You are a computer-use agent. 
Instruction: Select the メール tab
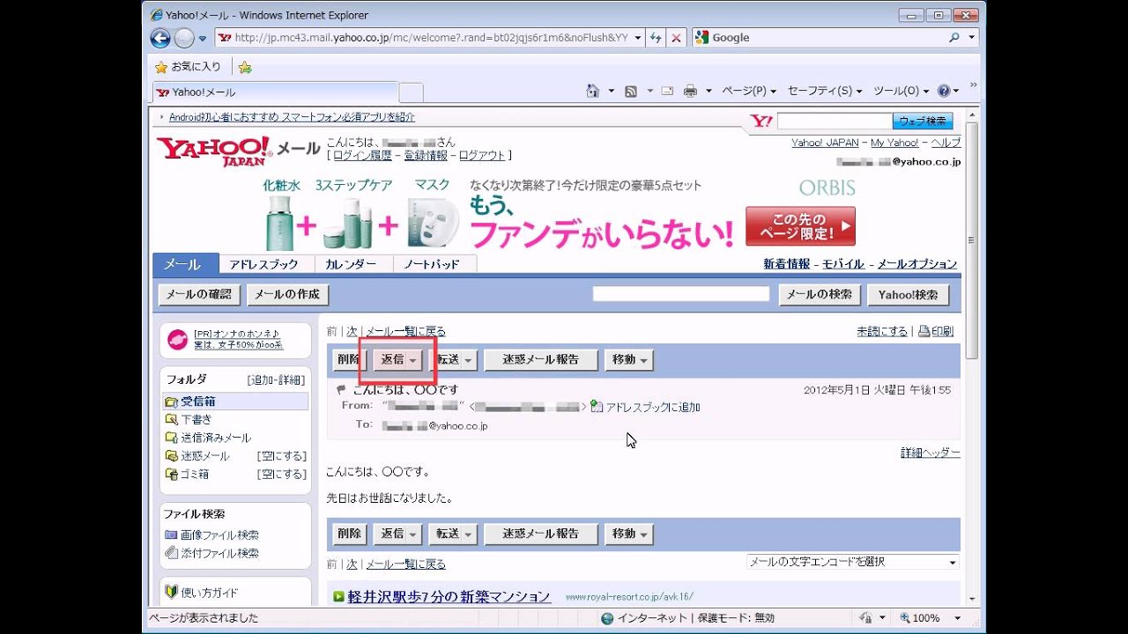tap(183, 264)
